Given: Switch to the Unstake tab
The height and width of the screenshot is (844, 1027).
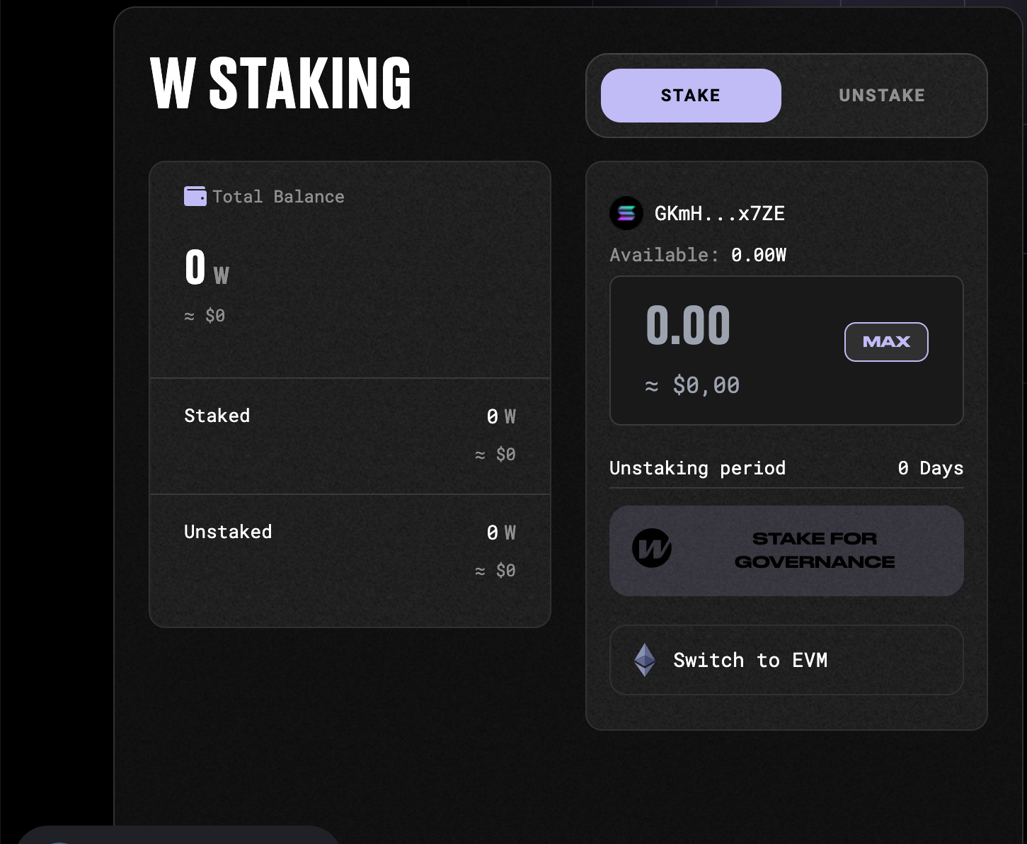Looking at the screenshot, I should click(x=881, y=96).
